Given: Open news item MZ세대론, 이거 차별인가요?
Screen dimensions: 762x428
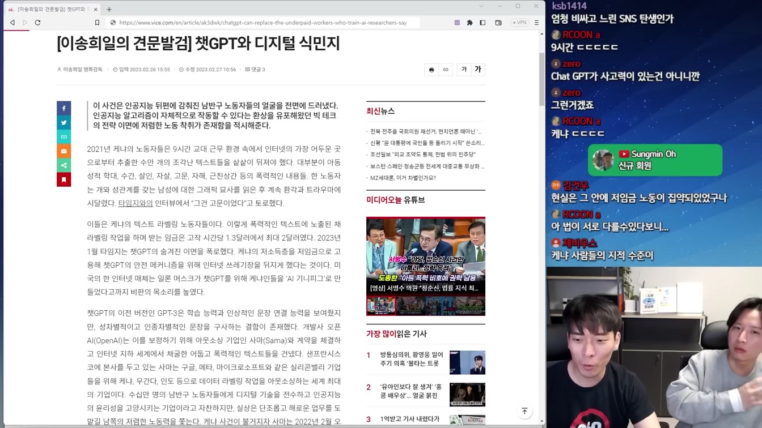Looking at the screenshot, I should [403, 178].
